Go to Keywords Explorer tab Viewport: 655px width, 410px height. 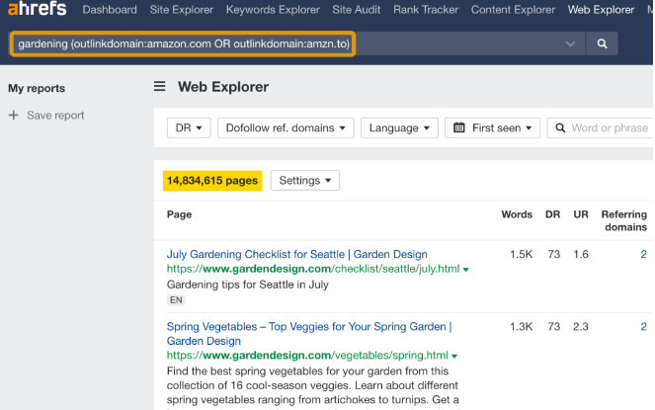(273, 10)
